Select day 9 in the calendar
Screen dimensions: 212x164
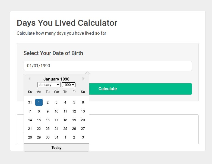[48, 111]
